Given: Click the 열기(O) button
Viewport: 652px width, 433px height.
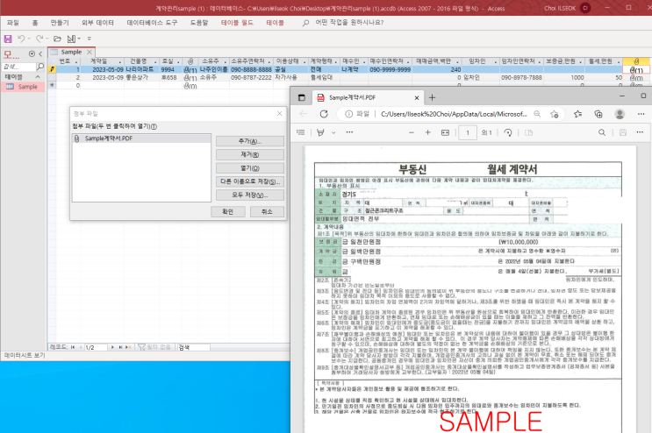Looking at the screenshot, I should coord(250,168).
